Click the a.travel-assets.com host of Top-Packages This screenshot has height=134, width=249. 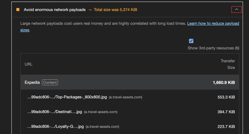(126, 97)
